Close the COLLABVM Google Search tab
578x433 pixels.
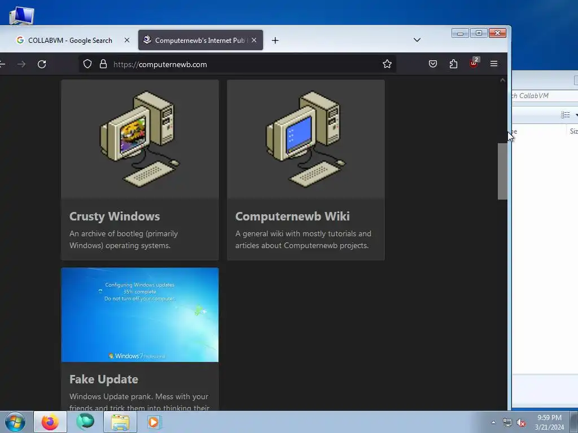point(127,40)
